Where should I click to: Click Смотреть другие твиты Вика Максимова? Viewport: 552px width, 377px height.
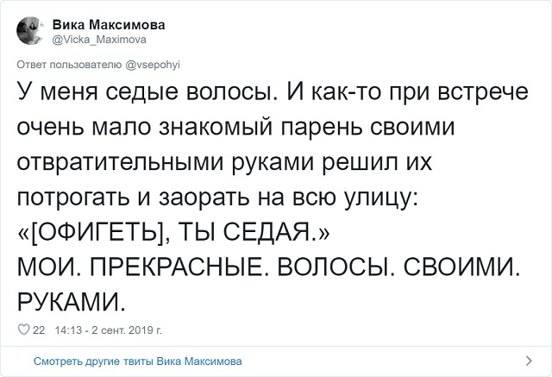click(137, 361)
